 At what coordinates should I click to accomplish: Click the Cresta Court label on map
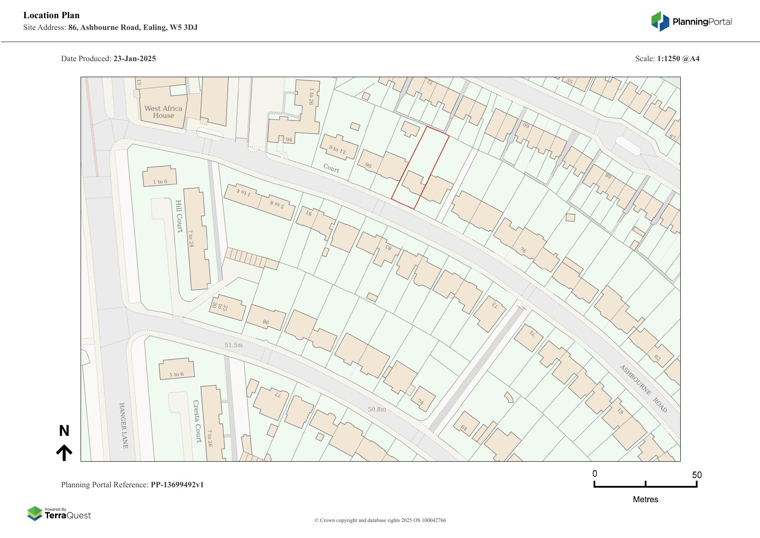point(198,421)
